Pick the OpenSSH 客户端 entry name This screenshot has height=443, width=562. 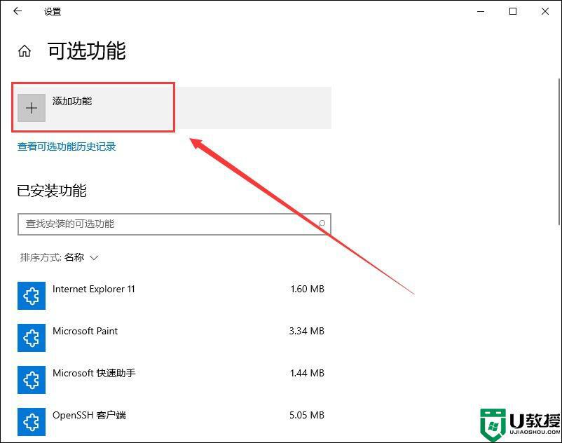click(x=89, y=415)
